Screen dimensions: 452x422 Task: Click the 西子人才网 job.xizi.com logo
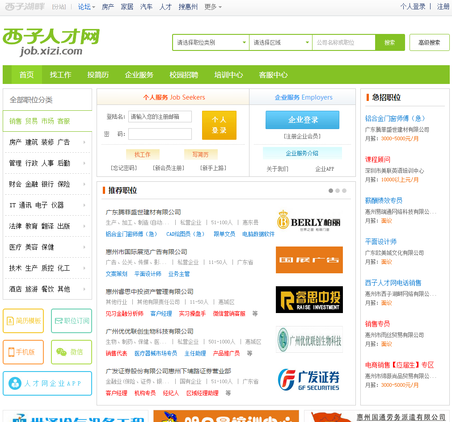point(51,42)
